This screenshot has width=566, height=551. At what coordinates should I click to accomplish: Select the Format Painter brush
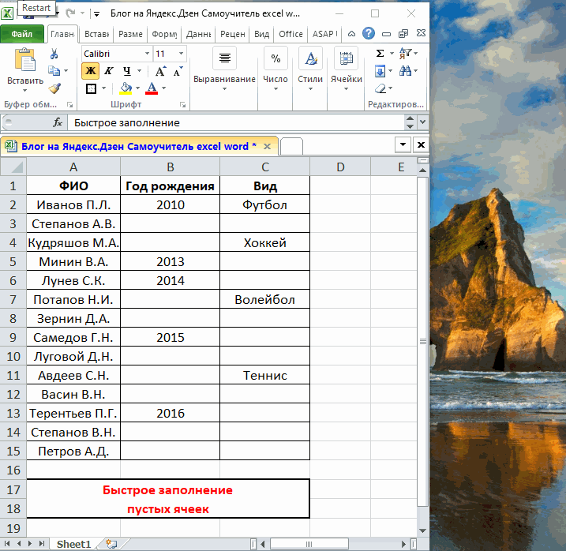click(55, 88)
